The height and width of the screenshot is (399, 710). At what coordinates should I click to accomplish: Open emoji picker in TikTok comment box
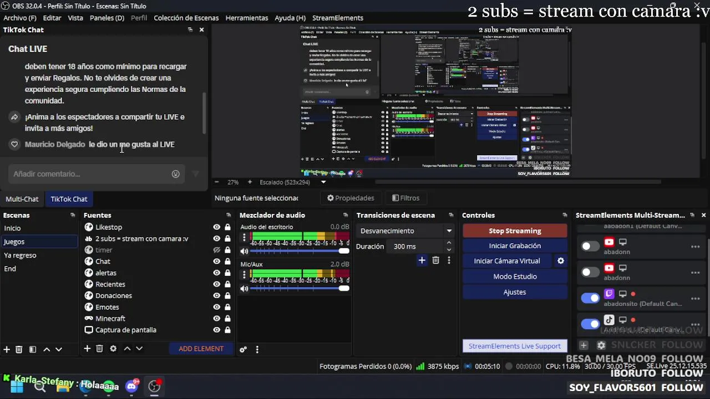click(176, 174)
